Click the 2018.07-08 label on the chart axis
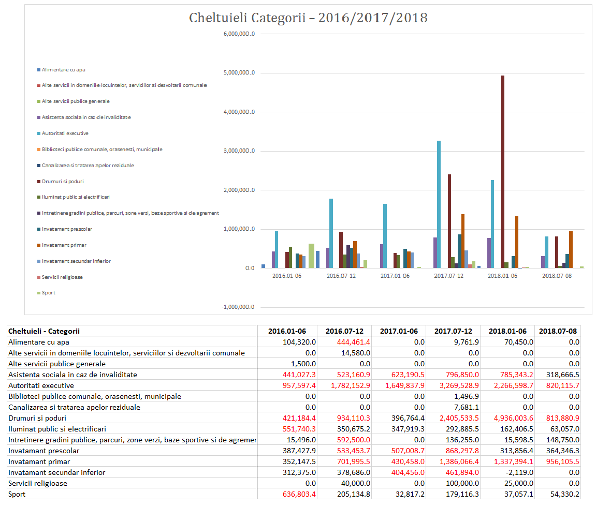Viewport: 596px width, 507px height. (556, 276)
